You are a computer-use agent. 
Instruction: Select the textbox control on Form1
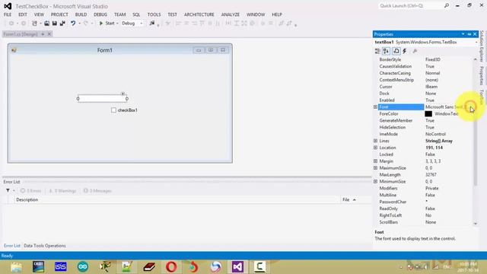[x=103, y=99]
